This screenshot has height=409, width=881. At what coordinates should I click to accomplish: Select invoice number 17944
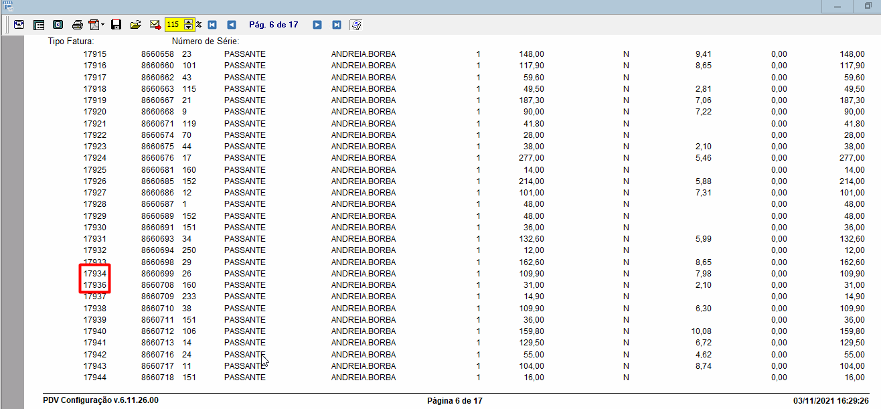(95, 378)
